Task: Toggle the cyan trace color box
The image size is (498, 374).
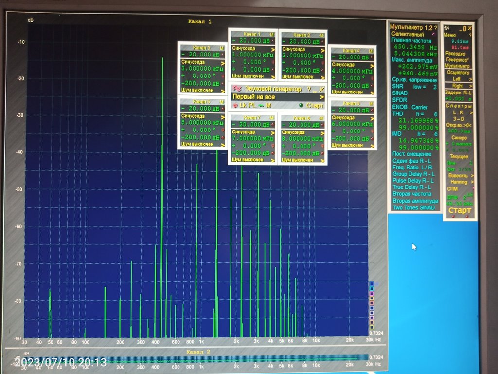Action: [372, 289]
